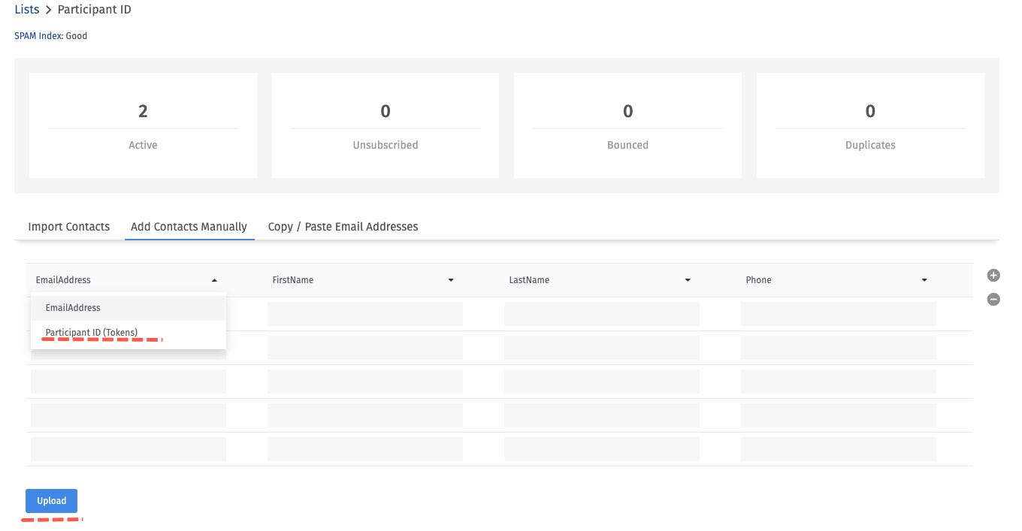This screenshot has height=531, width=1022.
Task: Navigate back using the Lists breadcrumb link
Action: [26, 9]
